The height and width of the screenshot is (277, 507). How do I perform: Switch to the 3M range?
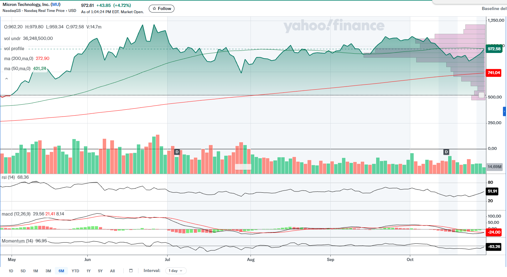pos(48,271)
